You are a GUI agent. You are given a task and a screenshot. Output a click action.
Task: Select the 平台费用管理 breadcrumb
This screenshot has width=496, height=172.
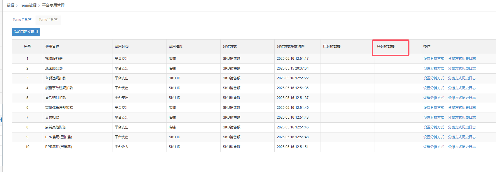(x=53, y=5)
